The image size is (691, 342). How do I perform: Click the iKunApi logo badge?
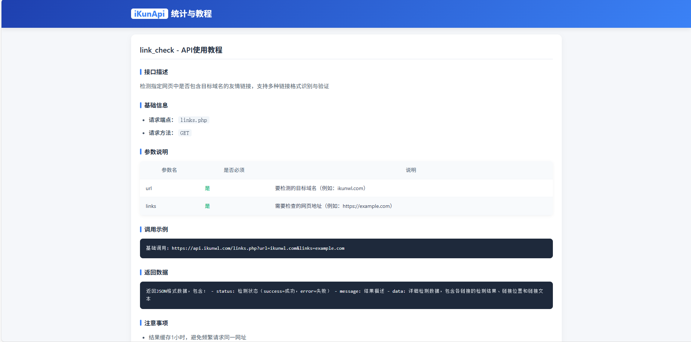point(150,14)
